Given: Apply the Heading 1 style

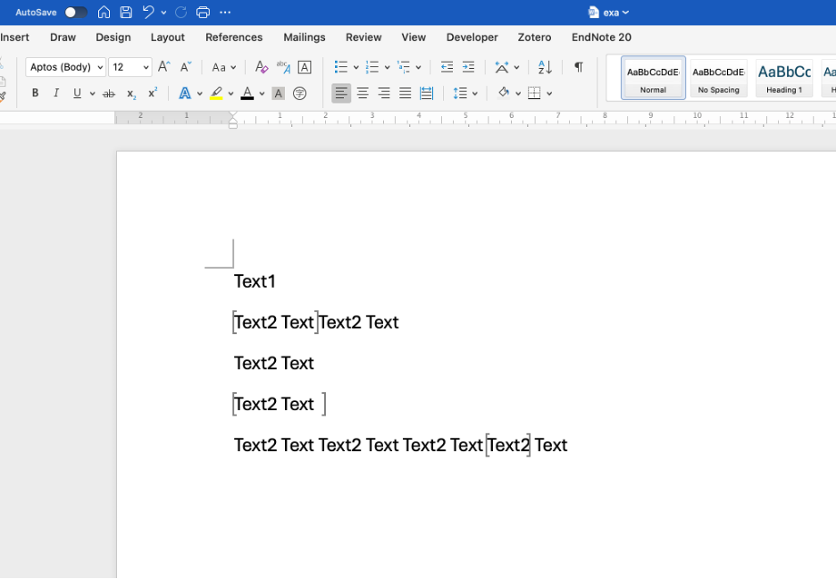Looking at the screenshot, I should tap(784, 78).
